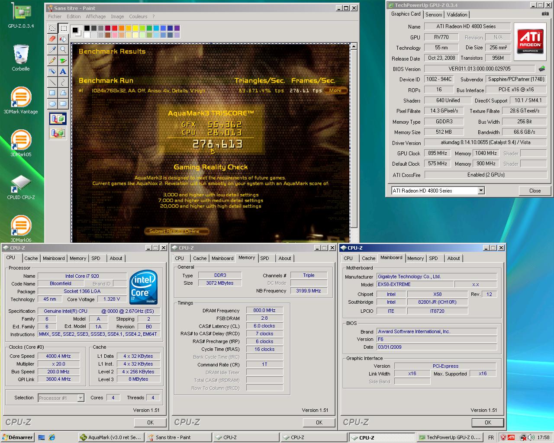The image size is (554, 443).
Task: Click the Close button in GPU-Z
Action: pyautogui.click(x=535, y=191)
